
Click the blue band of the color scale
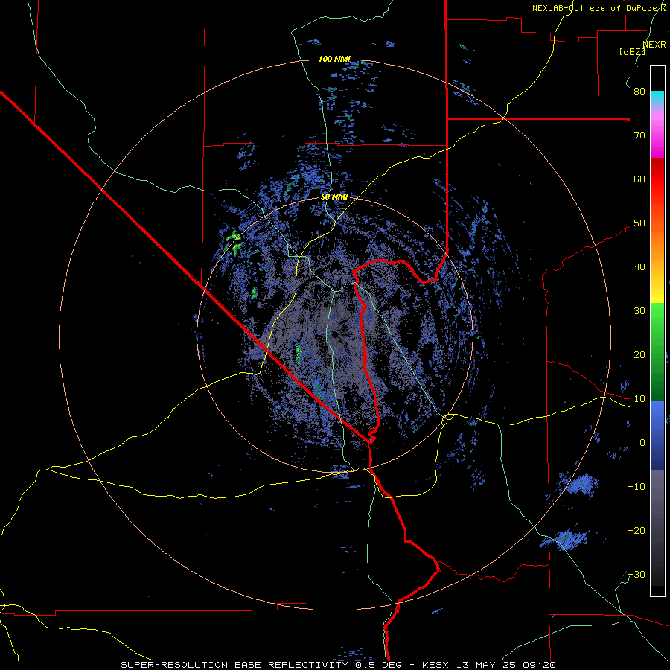pyautogui.click(x=657, y=435)
